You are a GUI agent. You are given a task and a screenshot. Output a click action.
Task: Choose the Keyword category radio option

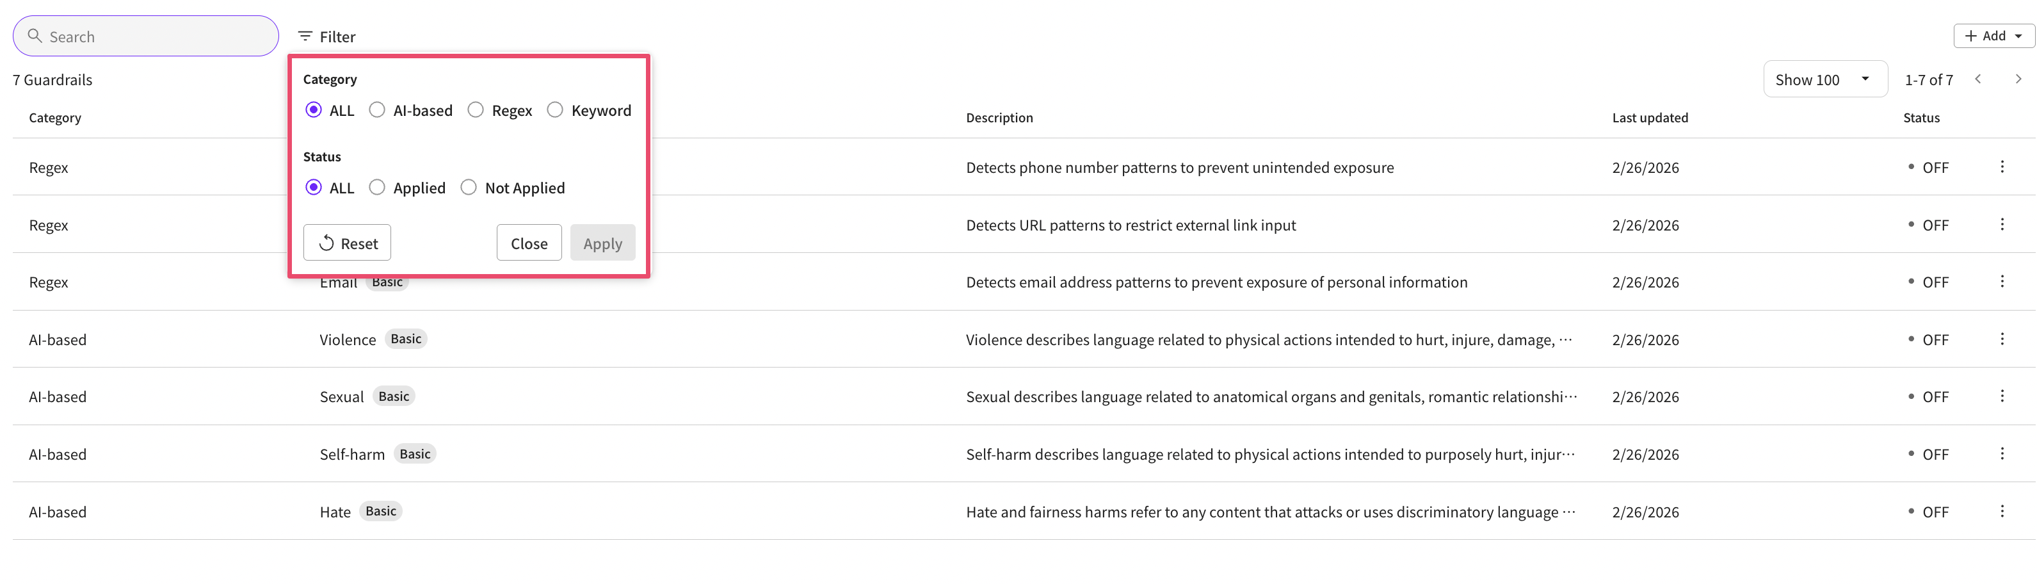tap(555, 110)
